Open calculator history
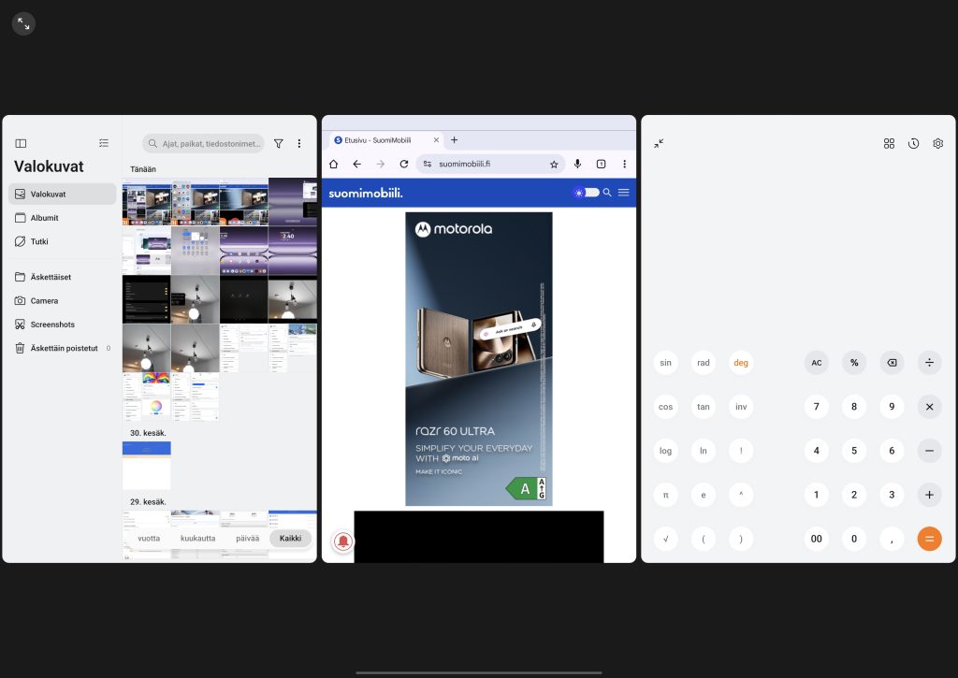958x678 pixels. (x=913, y=143)
